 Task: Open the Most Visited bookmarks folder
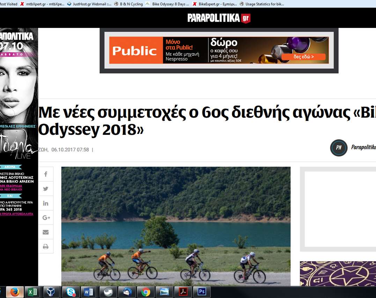pos(9,4)
